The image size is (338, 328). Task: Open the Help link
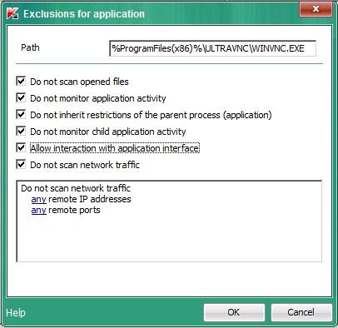point(16,313)
